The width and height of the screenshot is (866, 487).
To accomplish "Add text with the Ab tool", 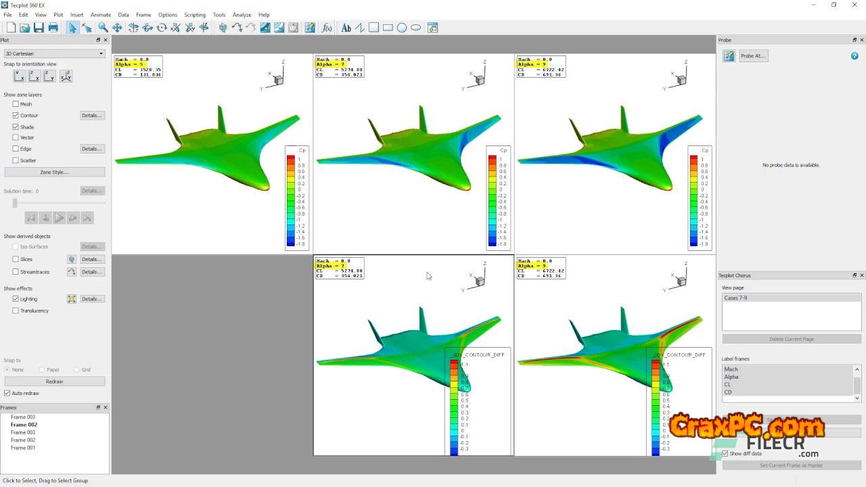I will [346, 28].
